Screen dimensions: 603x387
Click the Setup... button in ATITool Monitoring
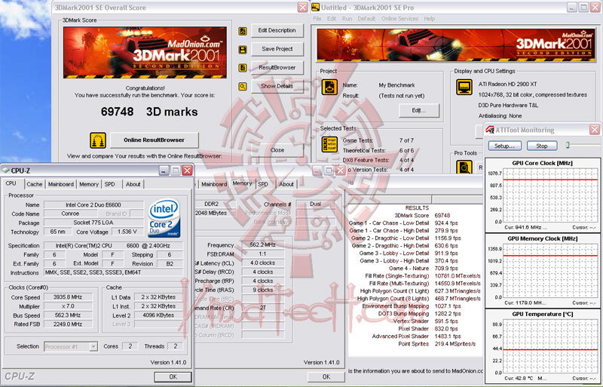(x=504, y=146)
